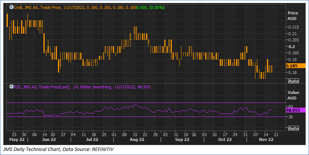Click the 18 date tick in July
309x155 pixels.
94,135
